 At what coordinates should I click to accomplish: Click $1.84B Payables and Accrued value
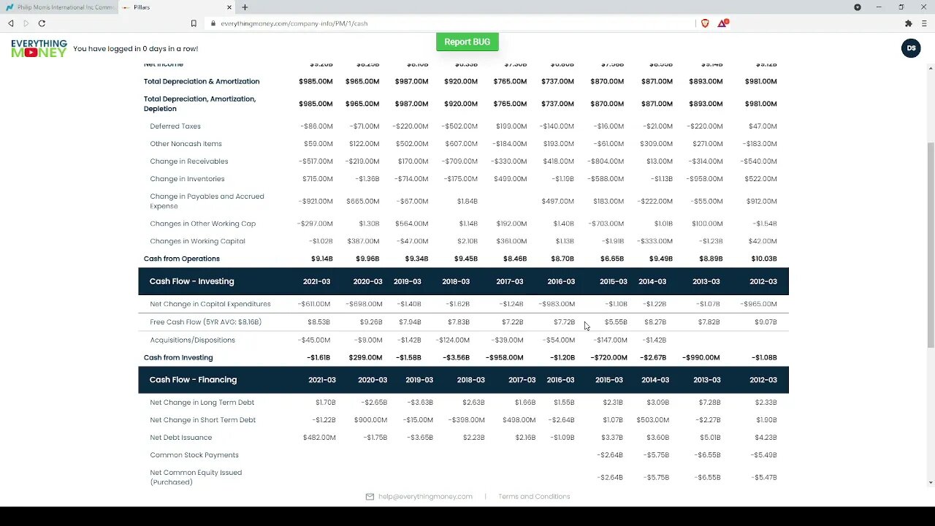tap(467, 201)
